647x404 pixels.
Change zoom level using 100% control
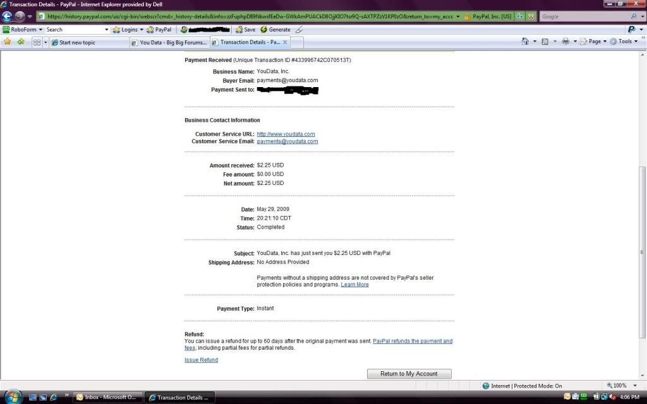click(622, 386)
